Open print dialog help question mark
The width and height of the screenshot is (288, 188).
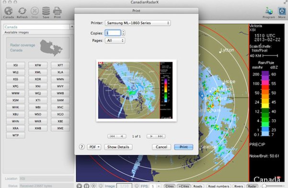click(x=82, y=147)
